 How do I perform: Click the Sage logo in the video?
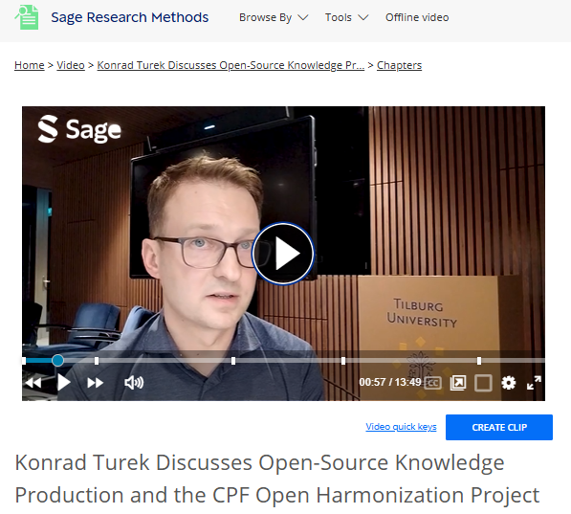click(79, 129)
